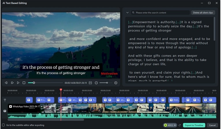The image size is (221, 129).
Task: Select subtitle clip labeled 'k...'
Action: coord(92,100)
